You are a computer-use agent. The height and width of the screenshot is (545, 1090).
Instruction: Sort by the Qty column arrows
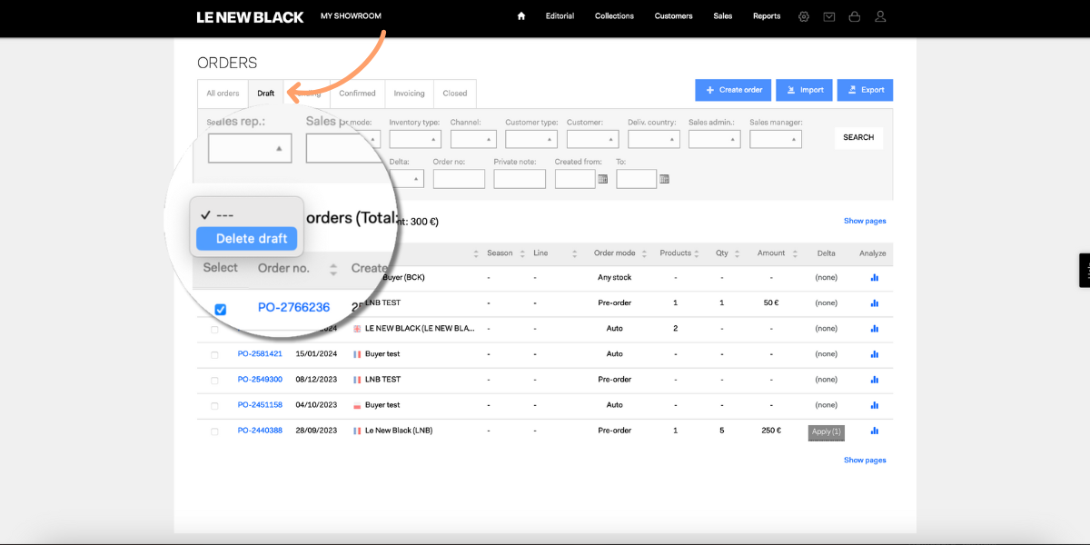coord(737,253)
